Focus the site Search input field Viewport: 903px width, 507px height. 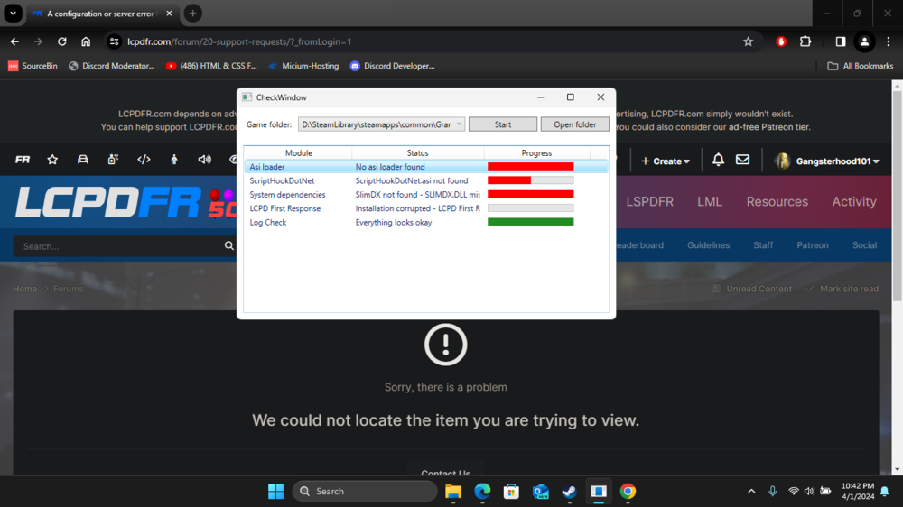[119, 245]
